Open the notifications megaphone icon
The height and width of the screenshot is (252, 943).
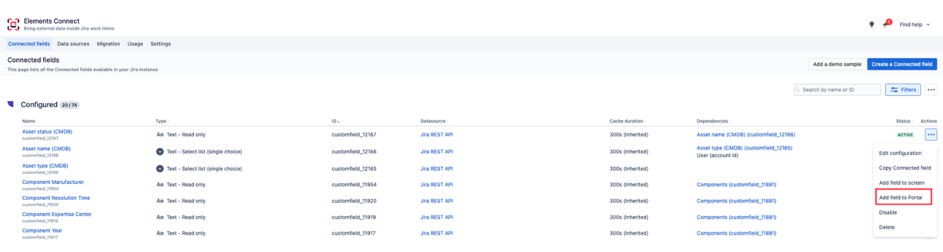click(887, 25)
